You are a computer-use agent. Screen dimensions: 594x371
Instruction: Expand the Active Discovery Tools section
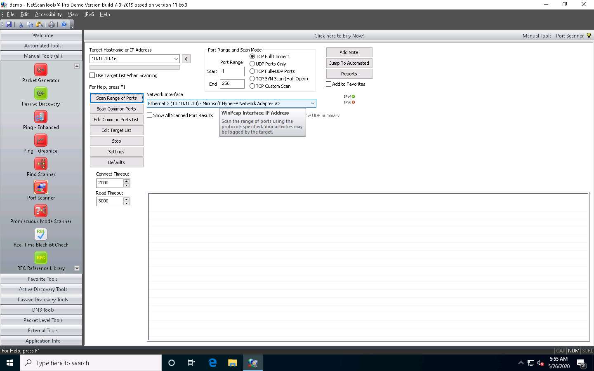(x=41, y=289)
